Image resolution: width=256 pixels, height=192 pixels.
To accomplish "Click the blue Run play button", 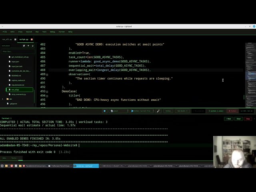I will (104, 111).
